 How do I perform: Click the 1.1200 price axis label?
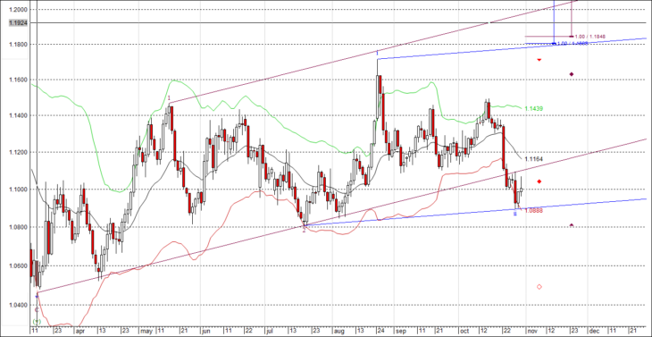pos(18,153)
